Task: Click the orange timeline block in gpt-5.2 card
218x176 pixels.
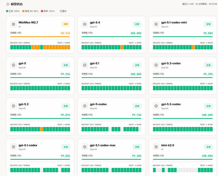Action: pyautogui.click(x=42, y=129)
